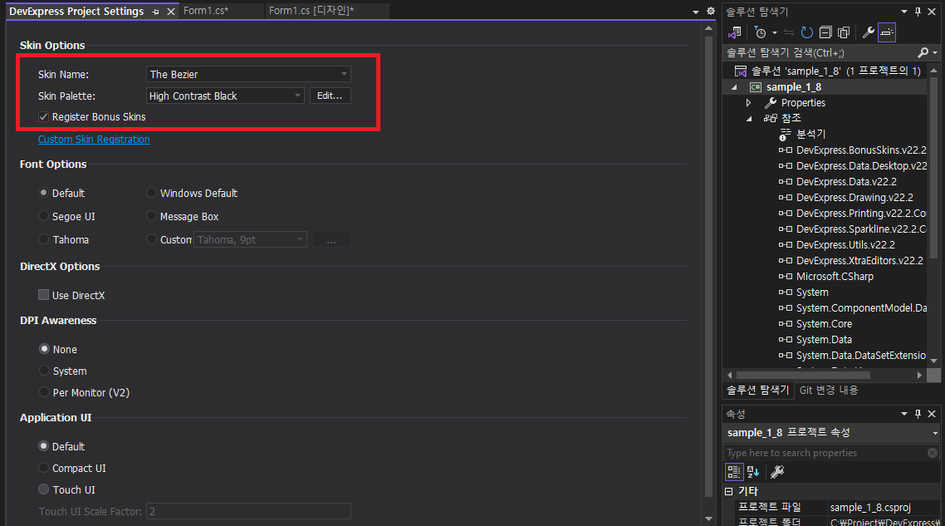The width and height of the screenshot is (945, 526).
Task: Refresh the Solution Explorer
Action: pos(807,32)
